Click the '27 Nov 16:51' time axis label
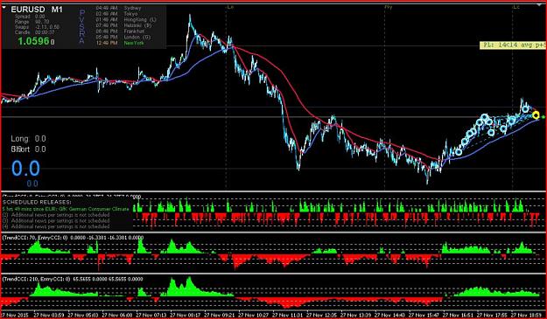The height and width of the screenshot is (319, 547). (459, 315)
